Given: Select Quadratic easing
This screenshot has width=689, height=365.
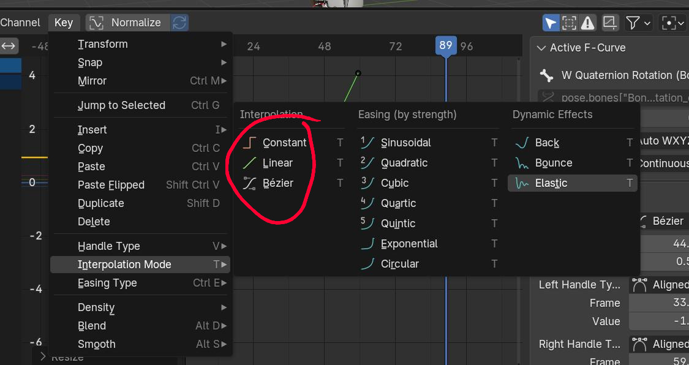Looking at the screenshot, I should (x=429, y=162).
